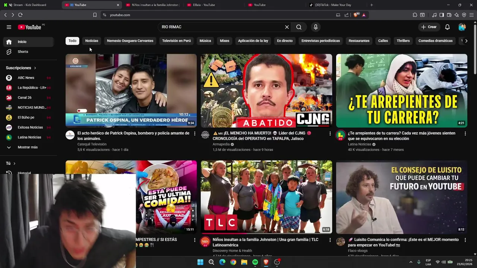
Task: Toggle the browser sidebar panel icon
Action: (442, 15)
